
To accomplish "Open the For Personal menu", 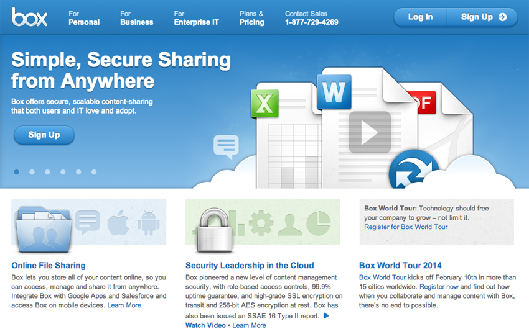I will [x=84, y=18].
